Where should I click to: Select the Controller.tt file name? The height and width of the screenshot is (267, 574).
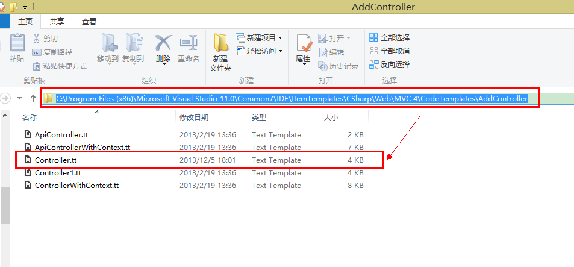point(55,160)
